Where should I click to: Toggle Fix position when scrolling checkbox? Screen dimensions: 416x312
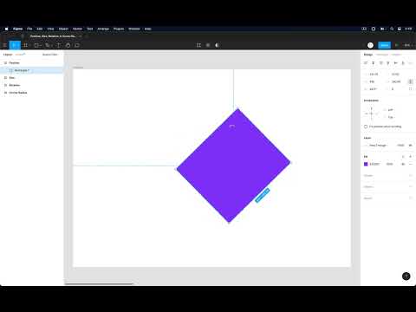[366, 127]
